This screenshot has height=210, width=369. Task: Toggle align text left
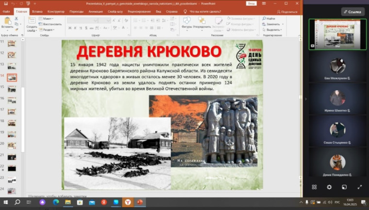[135, 28]
